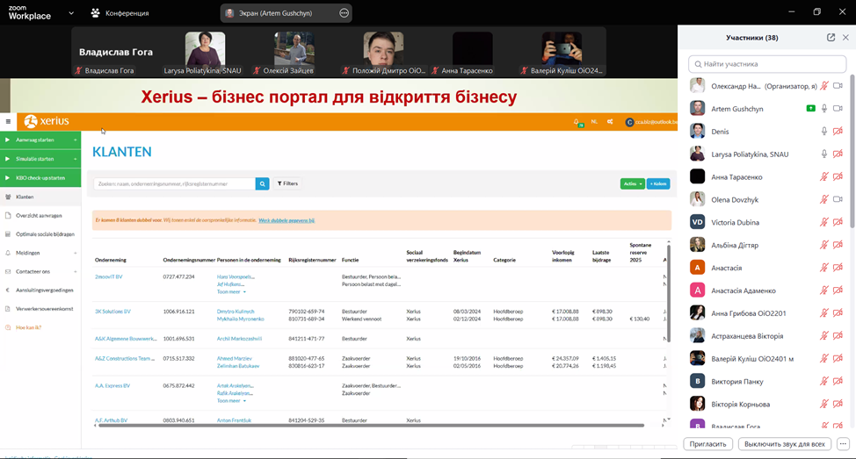
Task: Click green screen-sharing indicator next to Artem Gushchyn
Action: click(x=810, y=109)
